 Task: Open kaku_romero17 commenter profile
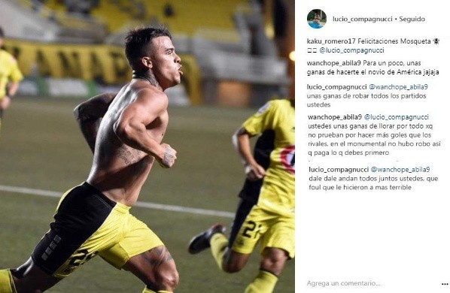(x=331, y=41)
